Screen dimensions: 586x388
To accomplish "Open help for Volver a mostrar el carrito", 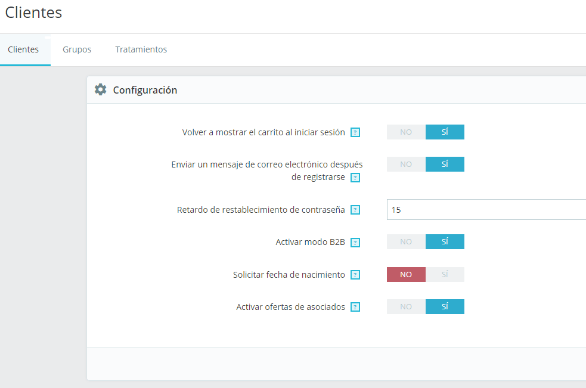I will [355, 132].
